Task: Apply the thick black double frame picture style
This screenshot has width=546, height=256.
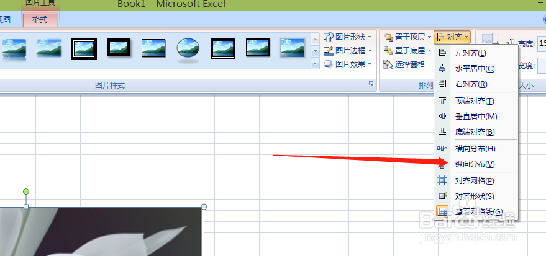Action: 84,48
